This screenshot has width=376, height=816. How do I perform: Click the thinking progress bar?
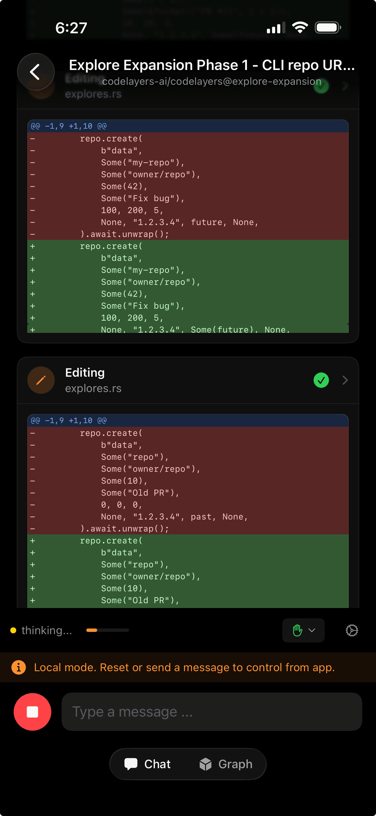pyautogui.click(x=107, y=630)
